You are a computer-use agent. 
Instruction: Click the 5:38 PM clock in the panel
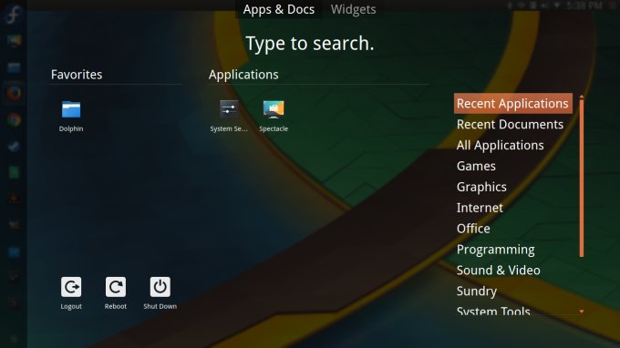click(x=584, y=5)
